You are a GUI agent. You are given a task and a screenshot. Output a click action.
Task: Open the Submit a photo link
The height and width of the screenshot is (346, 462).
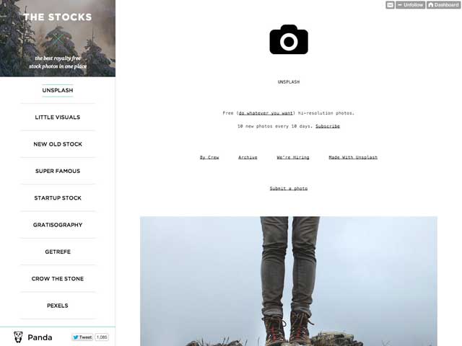289,188
